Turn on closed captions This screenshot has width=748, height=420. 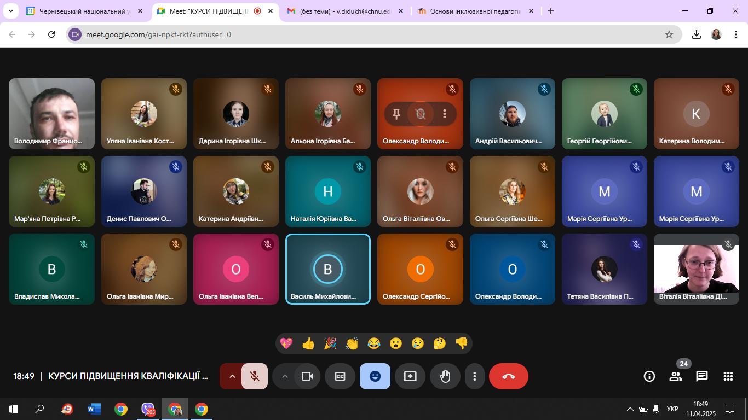click(x=340, y=376)
